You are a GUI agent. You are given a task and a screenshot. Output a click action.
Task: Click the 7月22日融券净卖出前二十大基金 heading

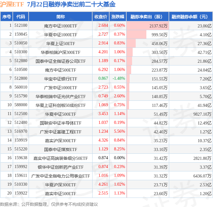pos(71,4)
